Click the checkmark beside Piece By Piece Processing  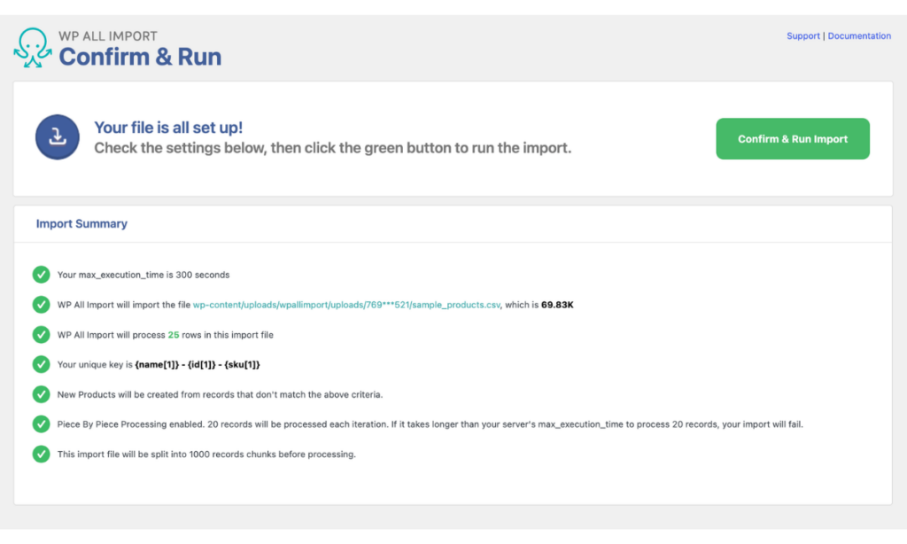click(41, 424)
